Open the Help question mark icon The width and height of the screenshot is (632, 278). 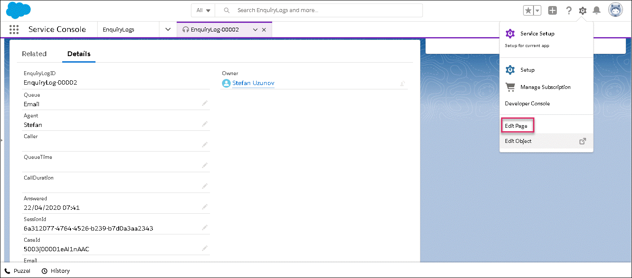[569, 11]
